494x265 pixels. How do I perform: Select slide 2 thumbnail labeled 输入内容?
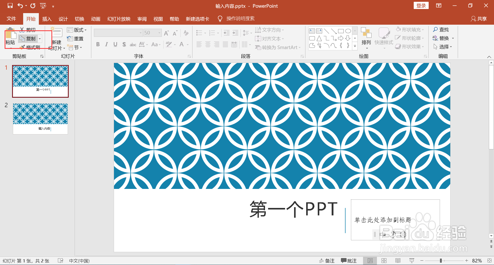(x=40, y=119)
